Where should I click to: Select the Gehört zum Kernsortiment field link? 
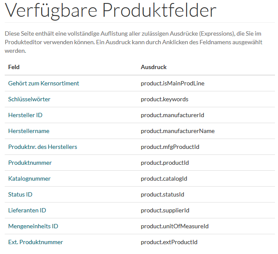(44, 83)
